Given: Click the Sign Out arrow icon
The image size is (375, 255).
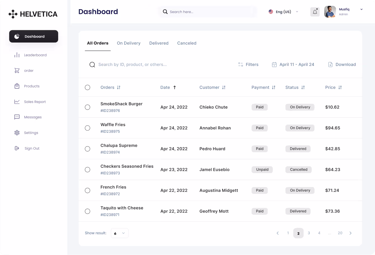Looking at the screenshot, I should 17,148.
